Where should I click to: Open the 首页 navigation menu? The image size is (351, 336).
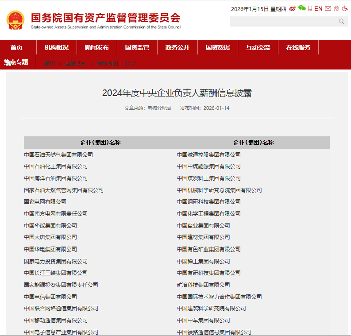[16, 47]
